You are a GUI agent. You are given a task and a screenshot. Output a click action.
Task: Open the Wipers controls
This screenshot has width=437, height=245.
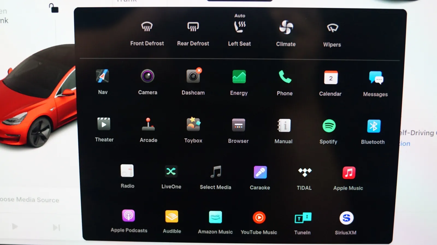tap(332, 28)
